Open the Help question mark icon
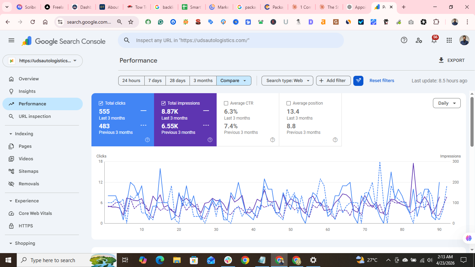This screenshot has height=267, width=475. click(404, 40)
